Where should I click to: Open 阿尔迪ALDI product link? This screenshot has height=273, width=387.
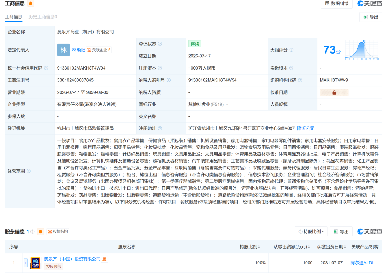tap(362, 263)
